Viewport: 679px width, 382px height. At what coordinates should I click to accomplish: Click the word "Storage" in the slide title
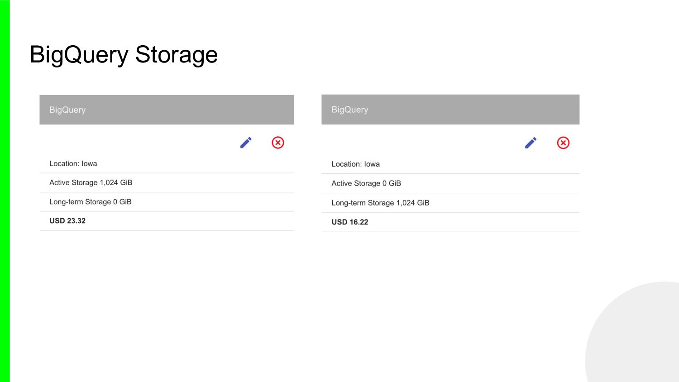tap(177, 55)
